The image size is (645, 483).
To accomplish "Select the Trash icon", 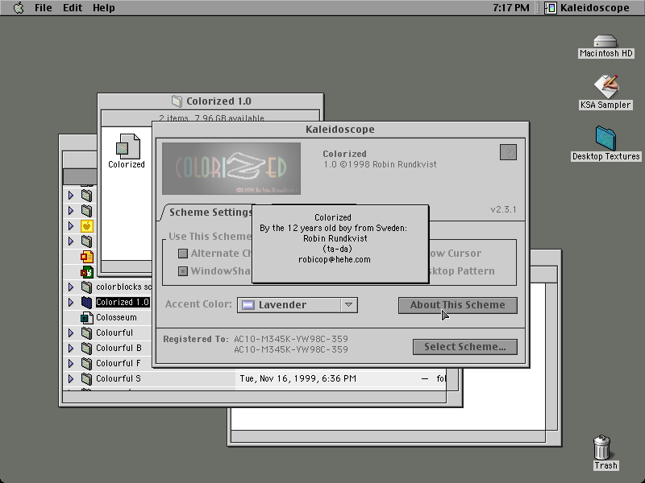I will coord(602,448).
